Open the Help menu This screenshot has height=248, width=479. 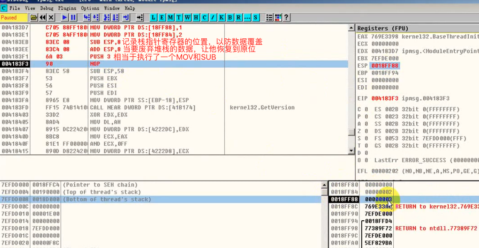[130, 8]
